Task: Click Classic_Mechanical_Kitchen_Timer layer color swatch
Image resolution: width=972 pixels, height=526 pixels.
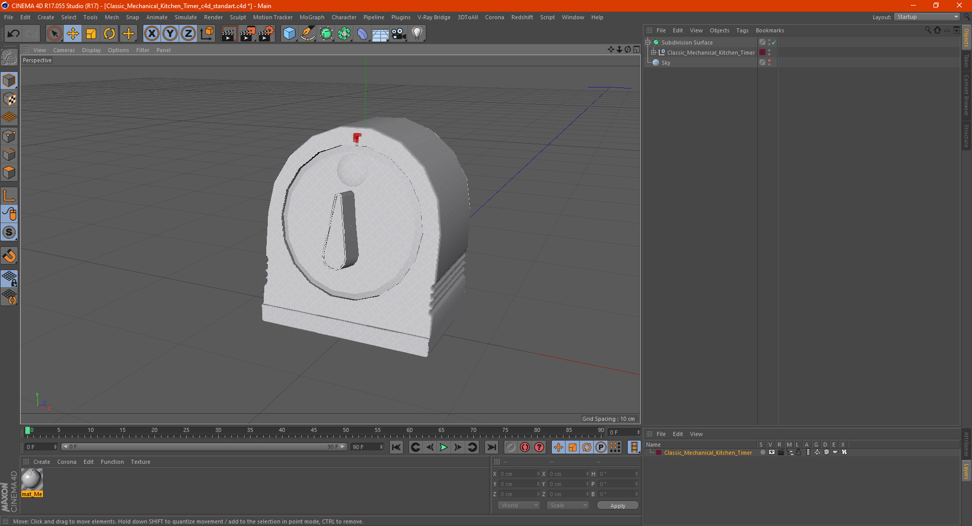Action: 762,52
